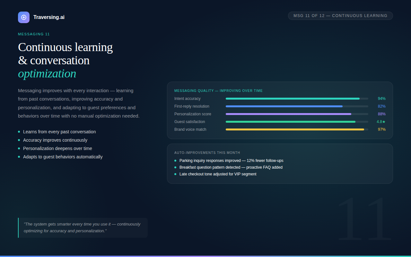The image size is (411, 257).
Task: Click the Continuous learning headline line
Action: 65,47
